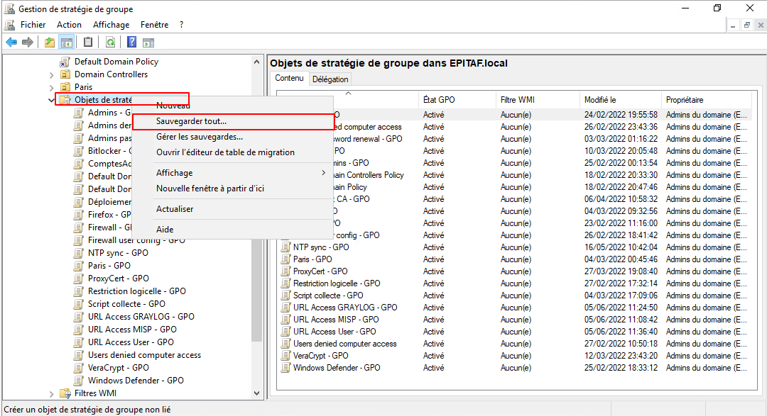
Task: Click the tree pane scroll down arrow
Action: [257, 393]
